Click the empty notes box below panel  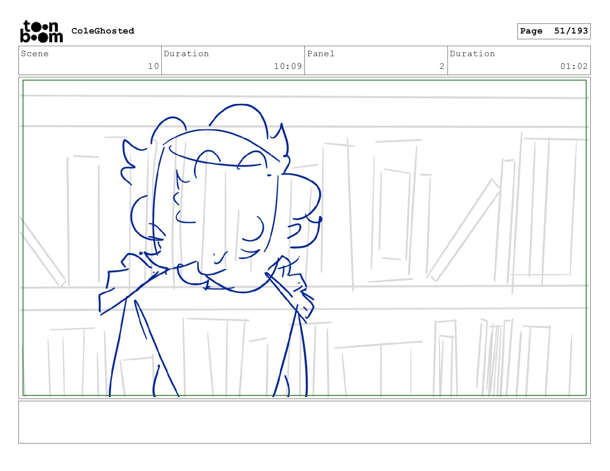pos(304,422)
